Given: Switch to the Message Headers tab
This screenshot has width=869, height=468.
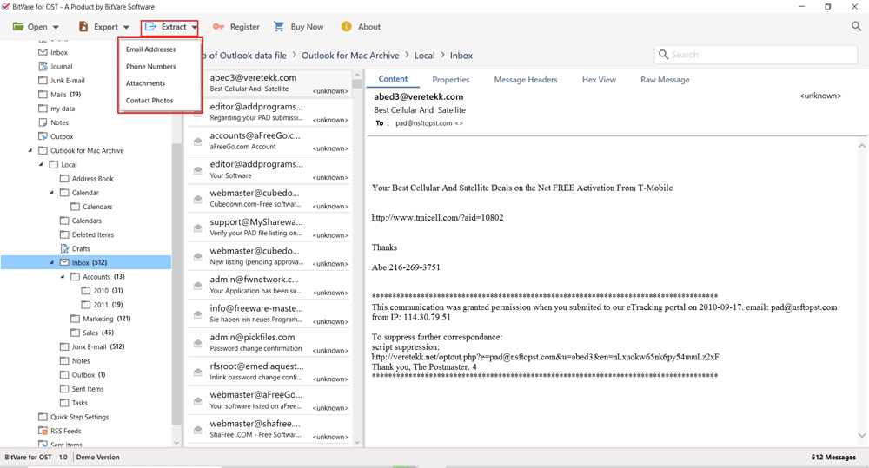Looking at the screenshot, I should 525,80.
